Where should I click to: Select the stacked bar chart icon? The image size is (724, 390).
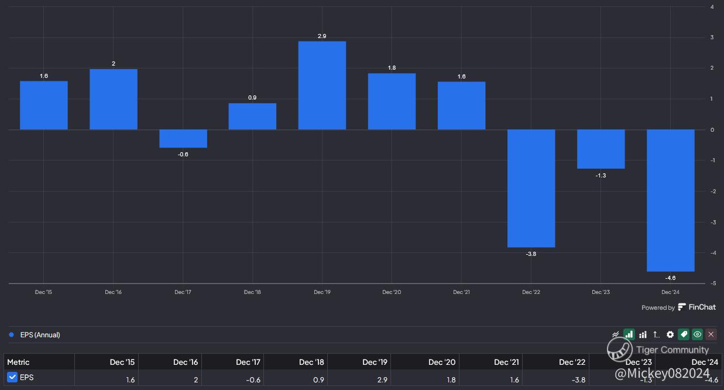click(x=643, y=334)
